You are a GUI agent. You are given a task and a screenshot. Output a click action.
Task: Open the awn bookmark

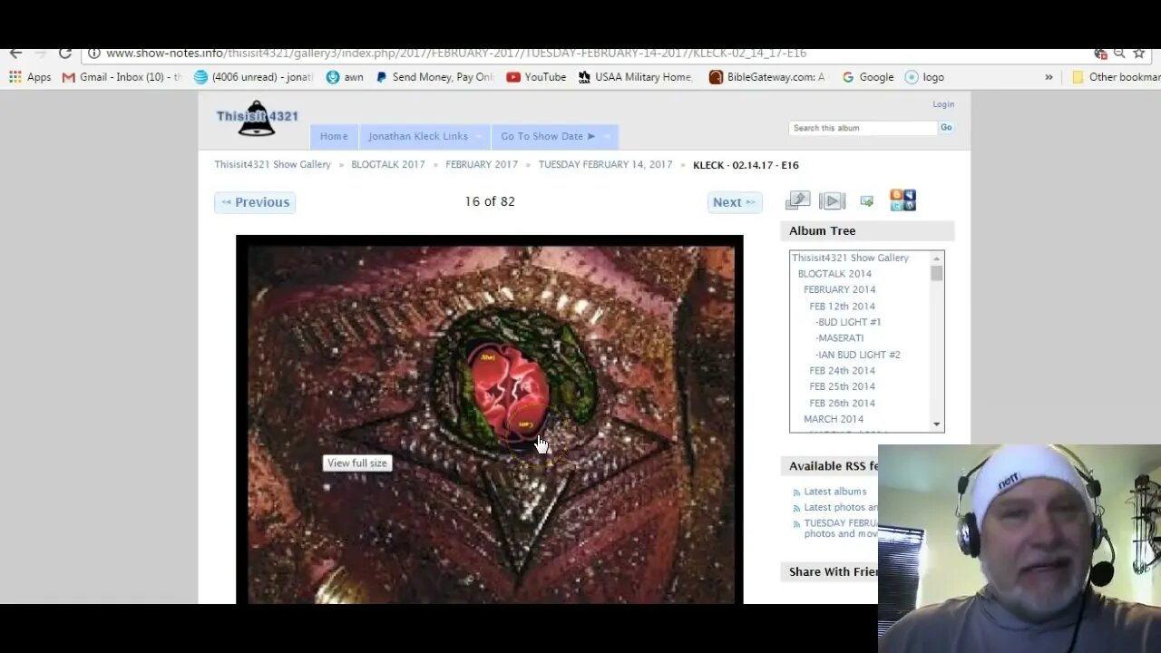(x=345, y=77)
